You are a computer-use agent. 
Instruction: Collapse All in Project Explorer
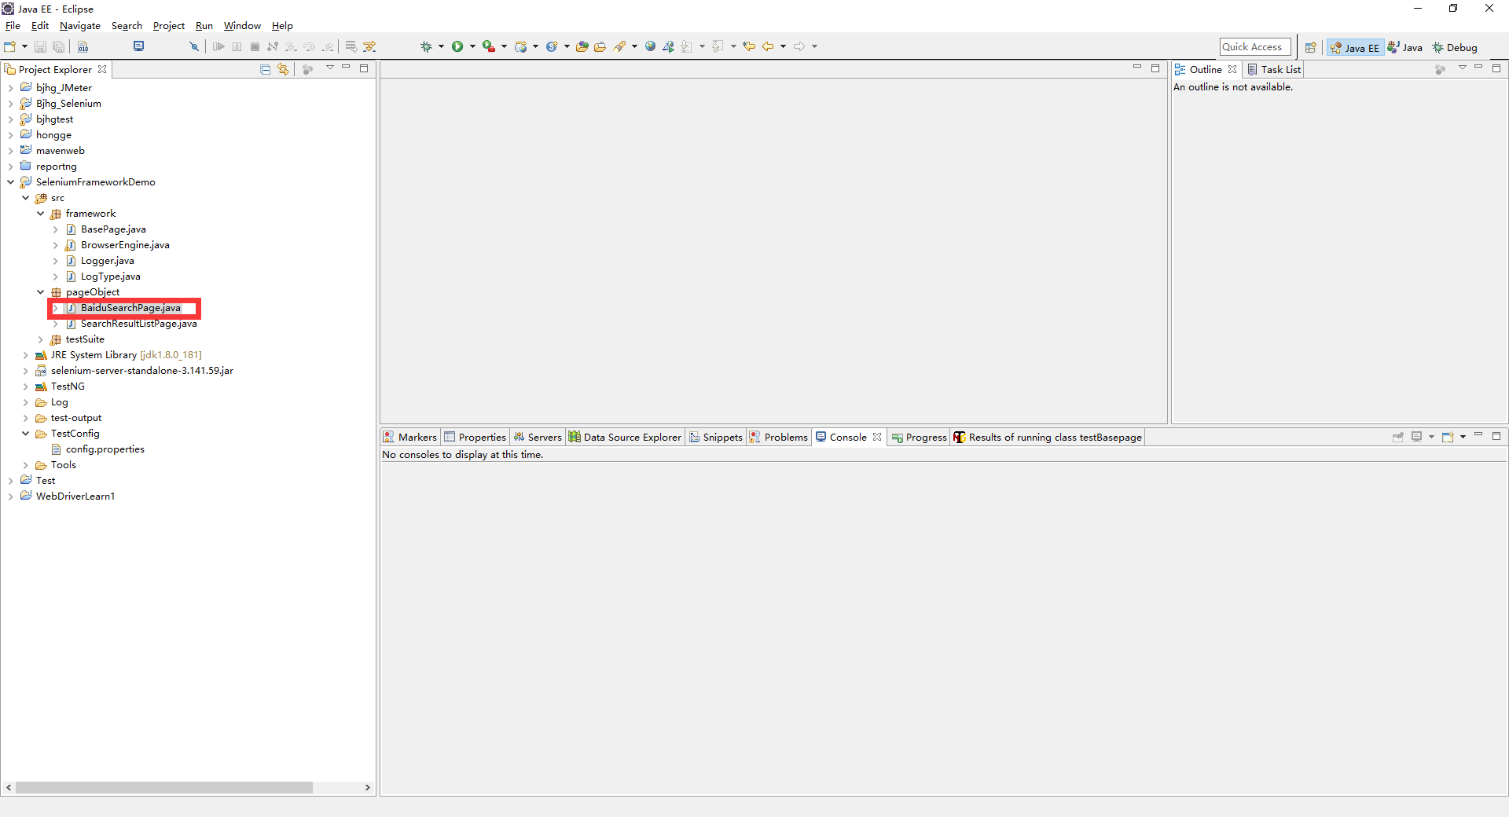pos(266,70)
